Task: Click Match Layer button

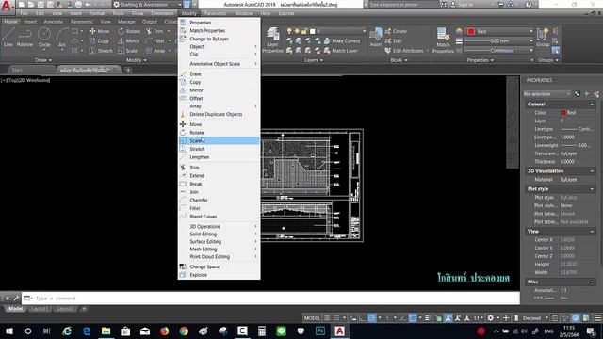Action: pyautogui.click(x=341, y=50)
